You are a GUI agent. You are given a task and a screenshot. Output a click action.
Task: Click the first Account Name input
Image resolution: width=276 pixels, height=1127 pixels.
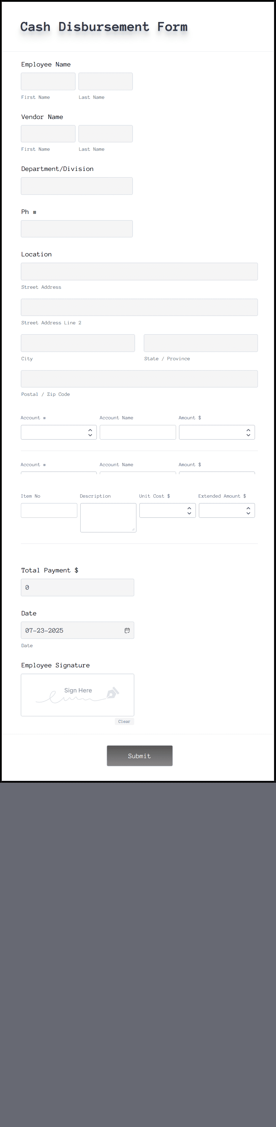point(138,432)
